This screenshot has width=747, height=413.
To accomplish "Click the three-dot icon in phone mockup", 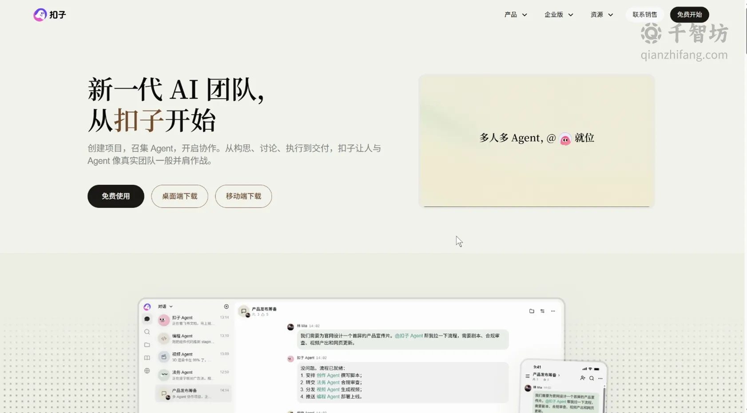I will (x=600, y=378).
